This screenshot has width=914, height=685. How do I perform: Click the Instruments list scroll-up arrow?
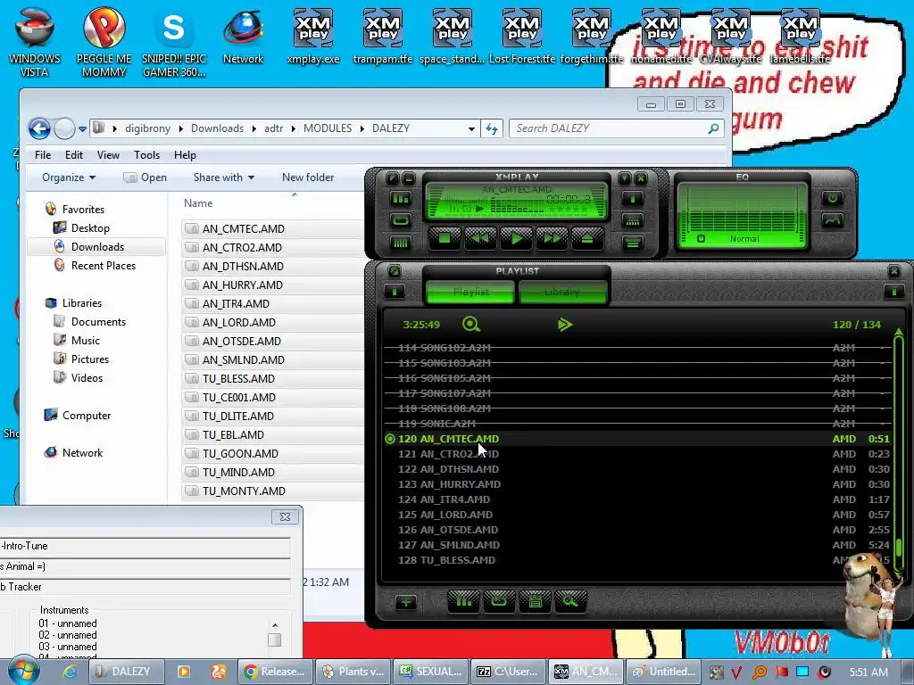[275, 625]
